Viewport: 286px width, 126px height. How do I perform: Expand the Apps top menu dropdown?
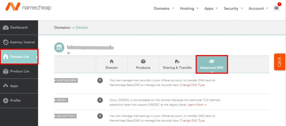click(211, 8)
